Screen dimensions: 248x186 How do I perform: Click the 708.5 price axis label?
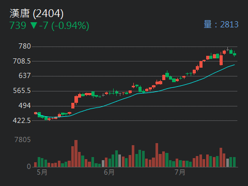pos(22,61)
